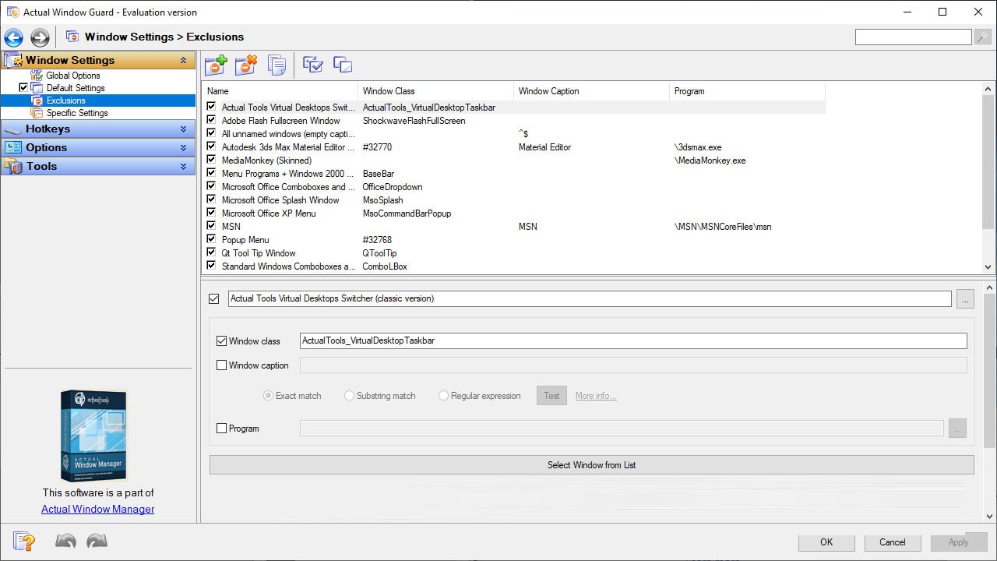Select the check-all exclusions toolbar icon
Viewport: 997px width, 561px height.
click(x=312, y=65)
